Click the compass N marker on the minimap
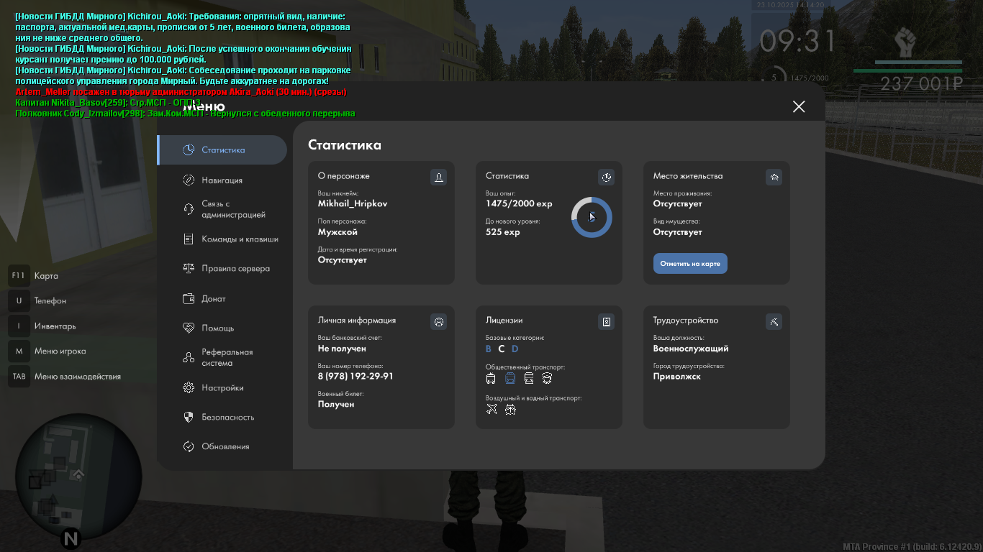The width and height of the screenshot is (983, 552). pyautogui.click(x=71, y=538)
